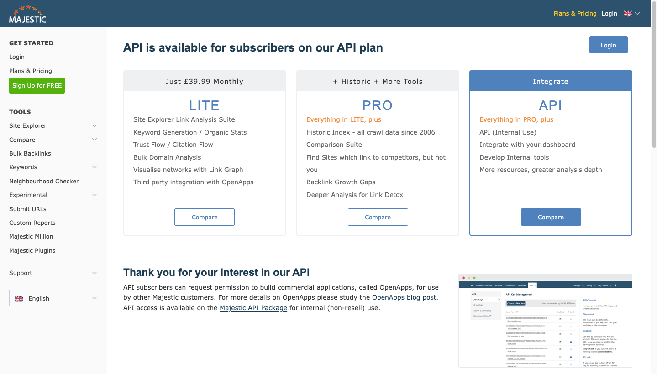657x374 pixels.
Task: Click the PRO plan title
Action: point(378,105)
